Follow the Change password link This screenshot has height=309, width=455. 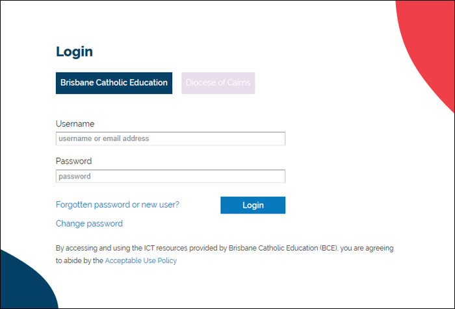89,224
